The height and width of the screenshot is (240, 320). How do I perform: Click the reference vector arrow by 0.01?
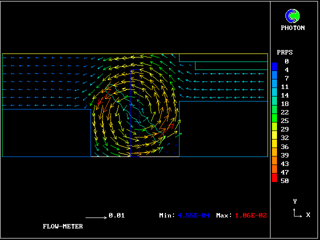point(96,217)
